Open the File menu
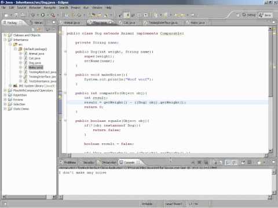Image resolution: width=278 pixels, height=208 pixels. [3, 8]
